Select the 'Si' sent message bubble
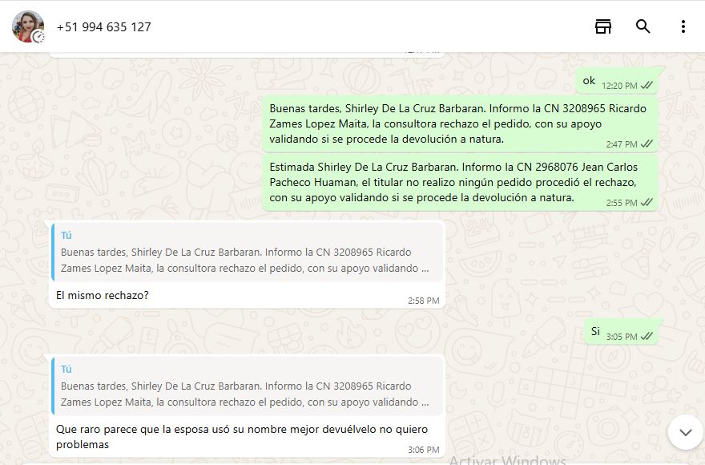This screenshot has width=705, height=465. 595,332
